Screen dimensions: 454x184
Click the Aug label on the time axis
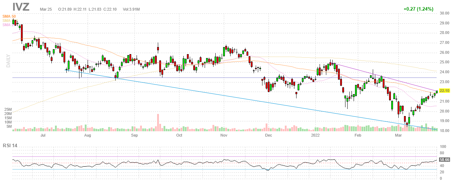88,135
